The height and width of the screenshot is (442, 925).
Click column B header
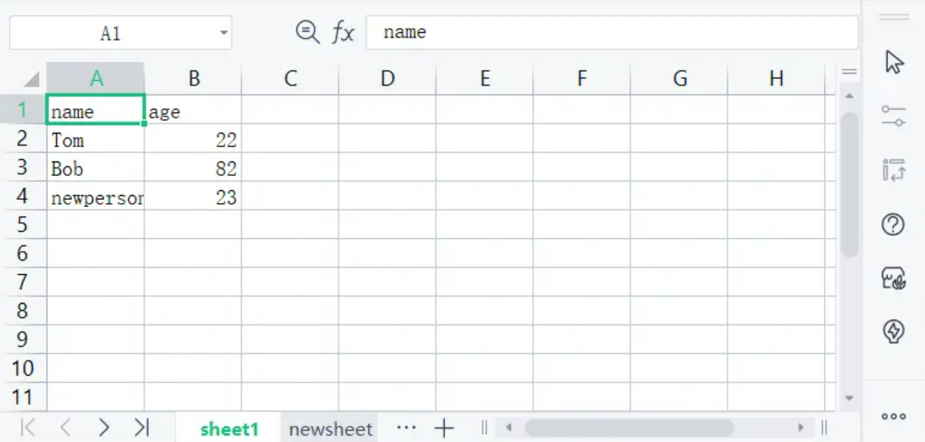[194, 78]
